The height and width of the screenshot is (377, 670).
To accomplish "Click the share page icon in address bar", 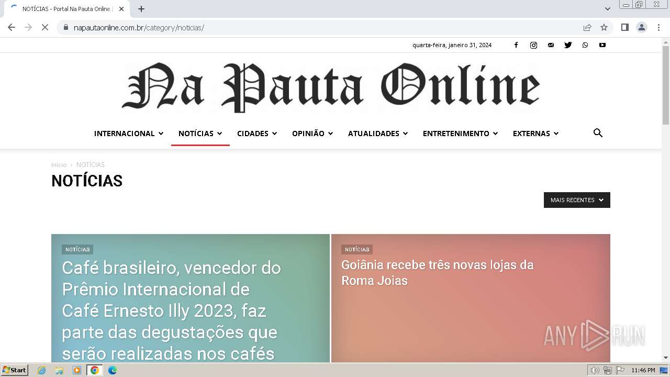I will 587,27.
